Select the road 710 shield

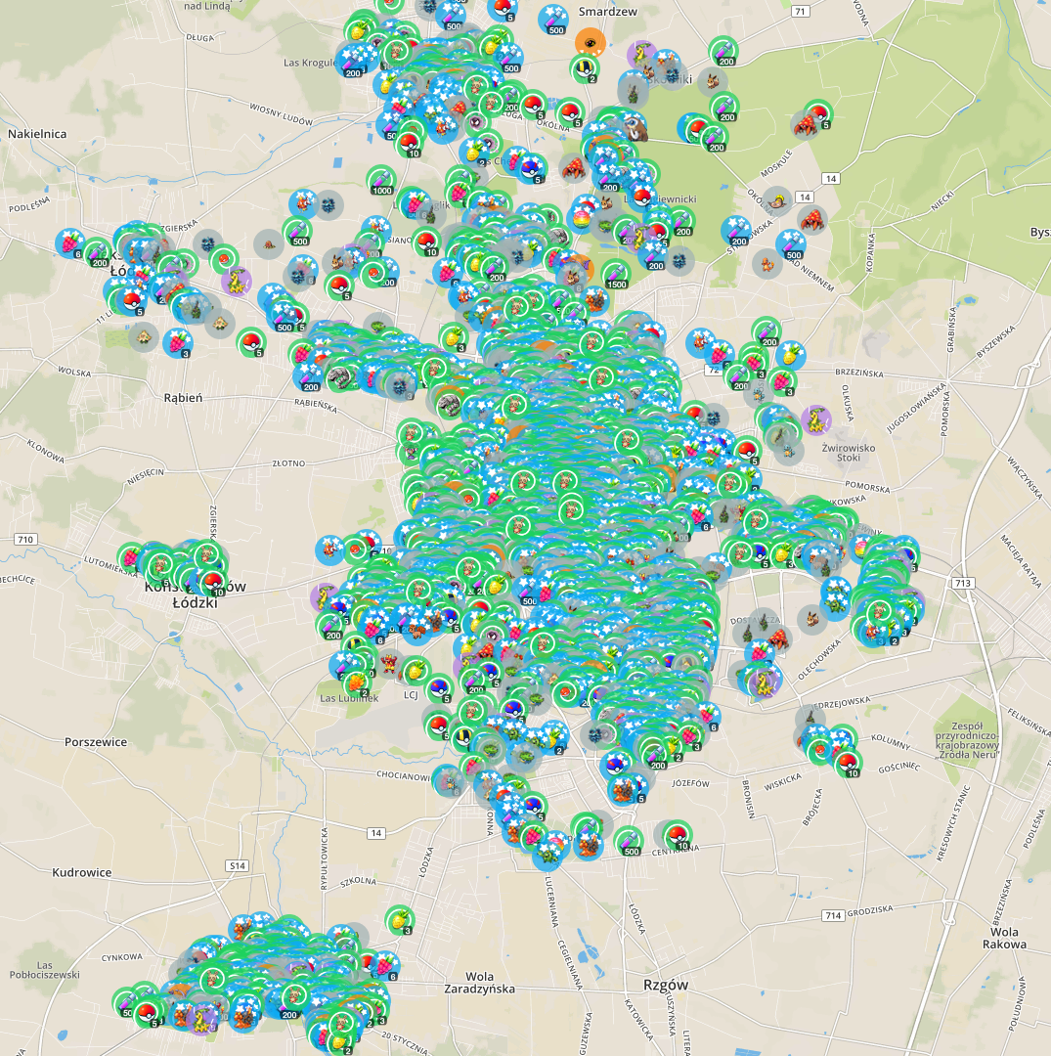point(25,540)
